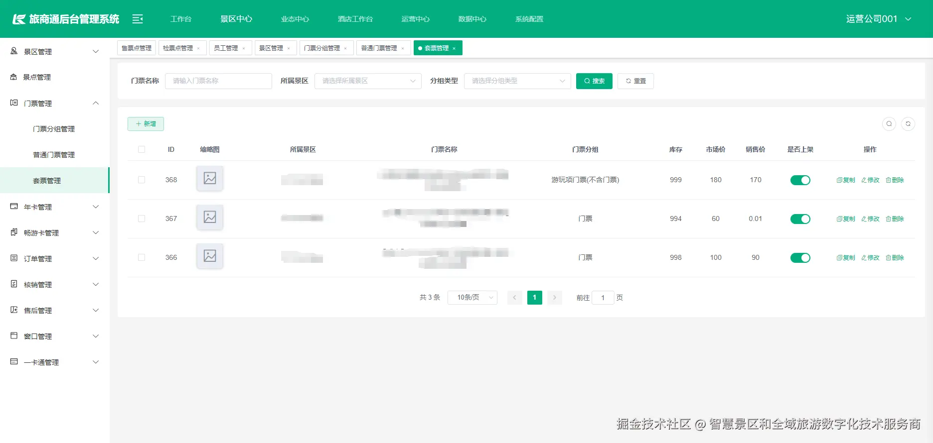Click the 窗口管理 sidebar icon

[14, 336]
